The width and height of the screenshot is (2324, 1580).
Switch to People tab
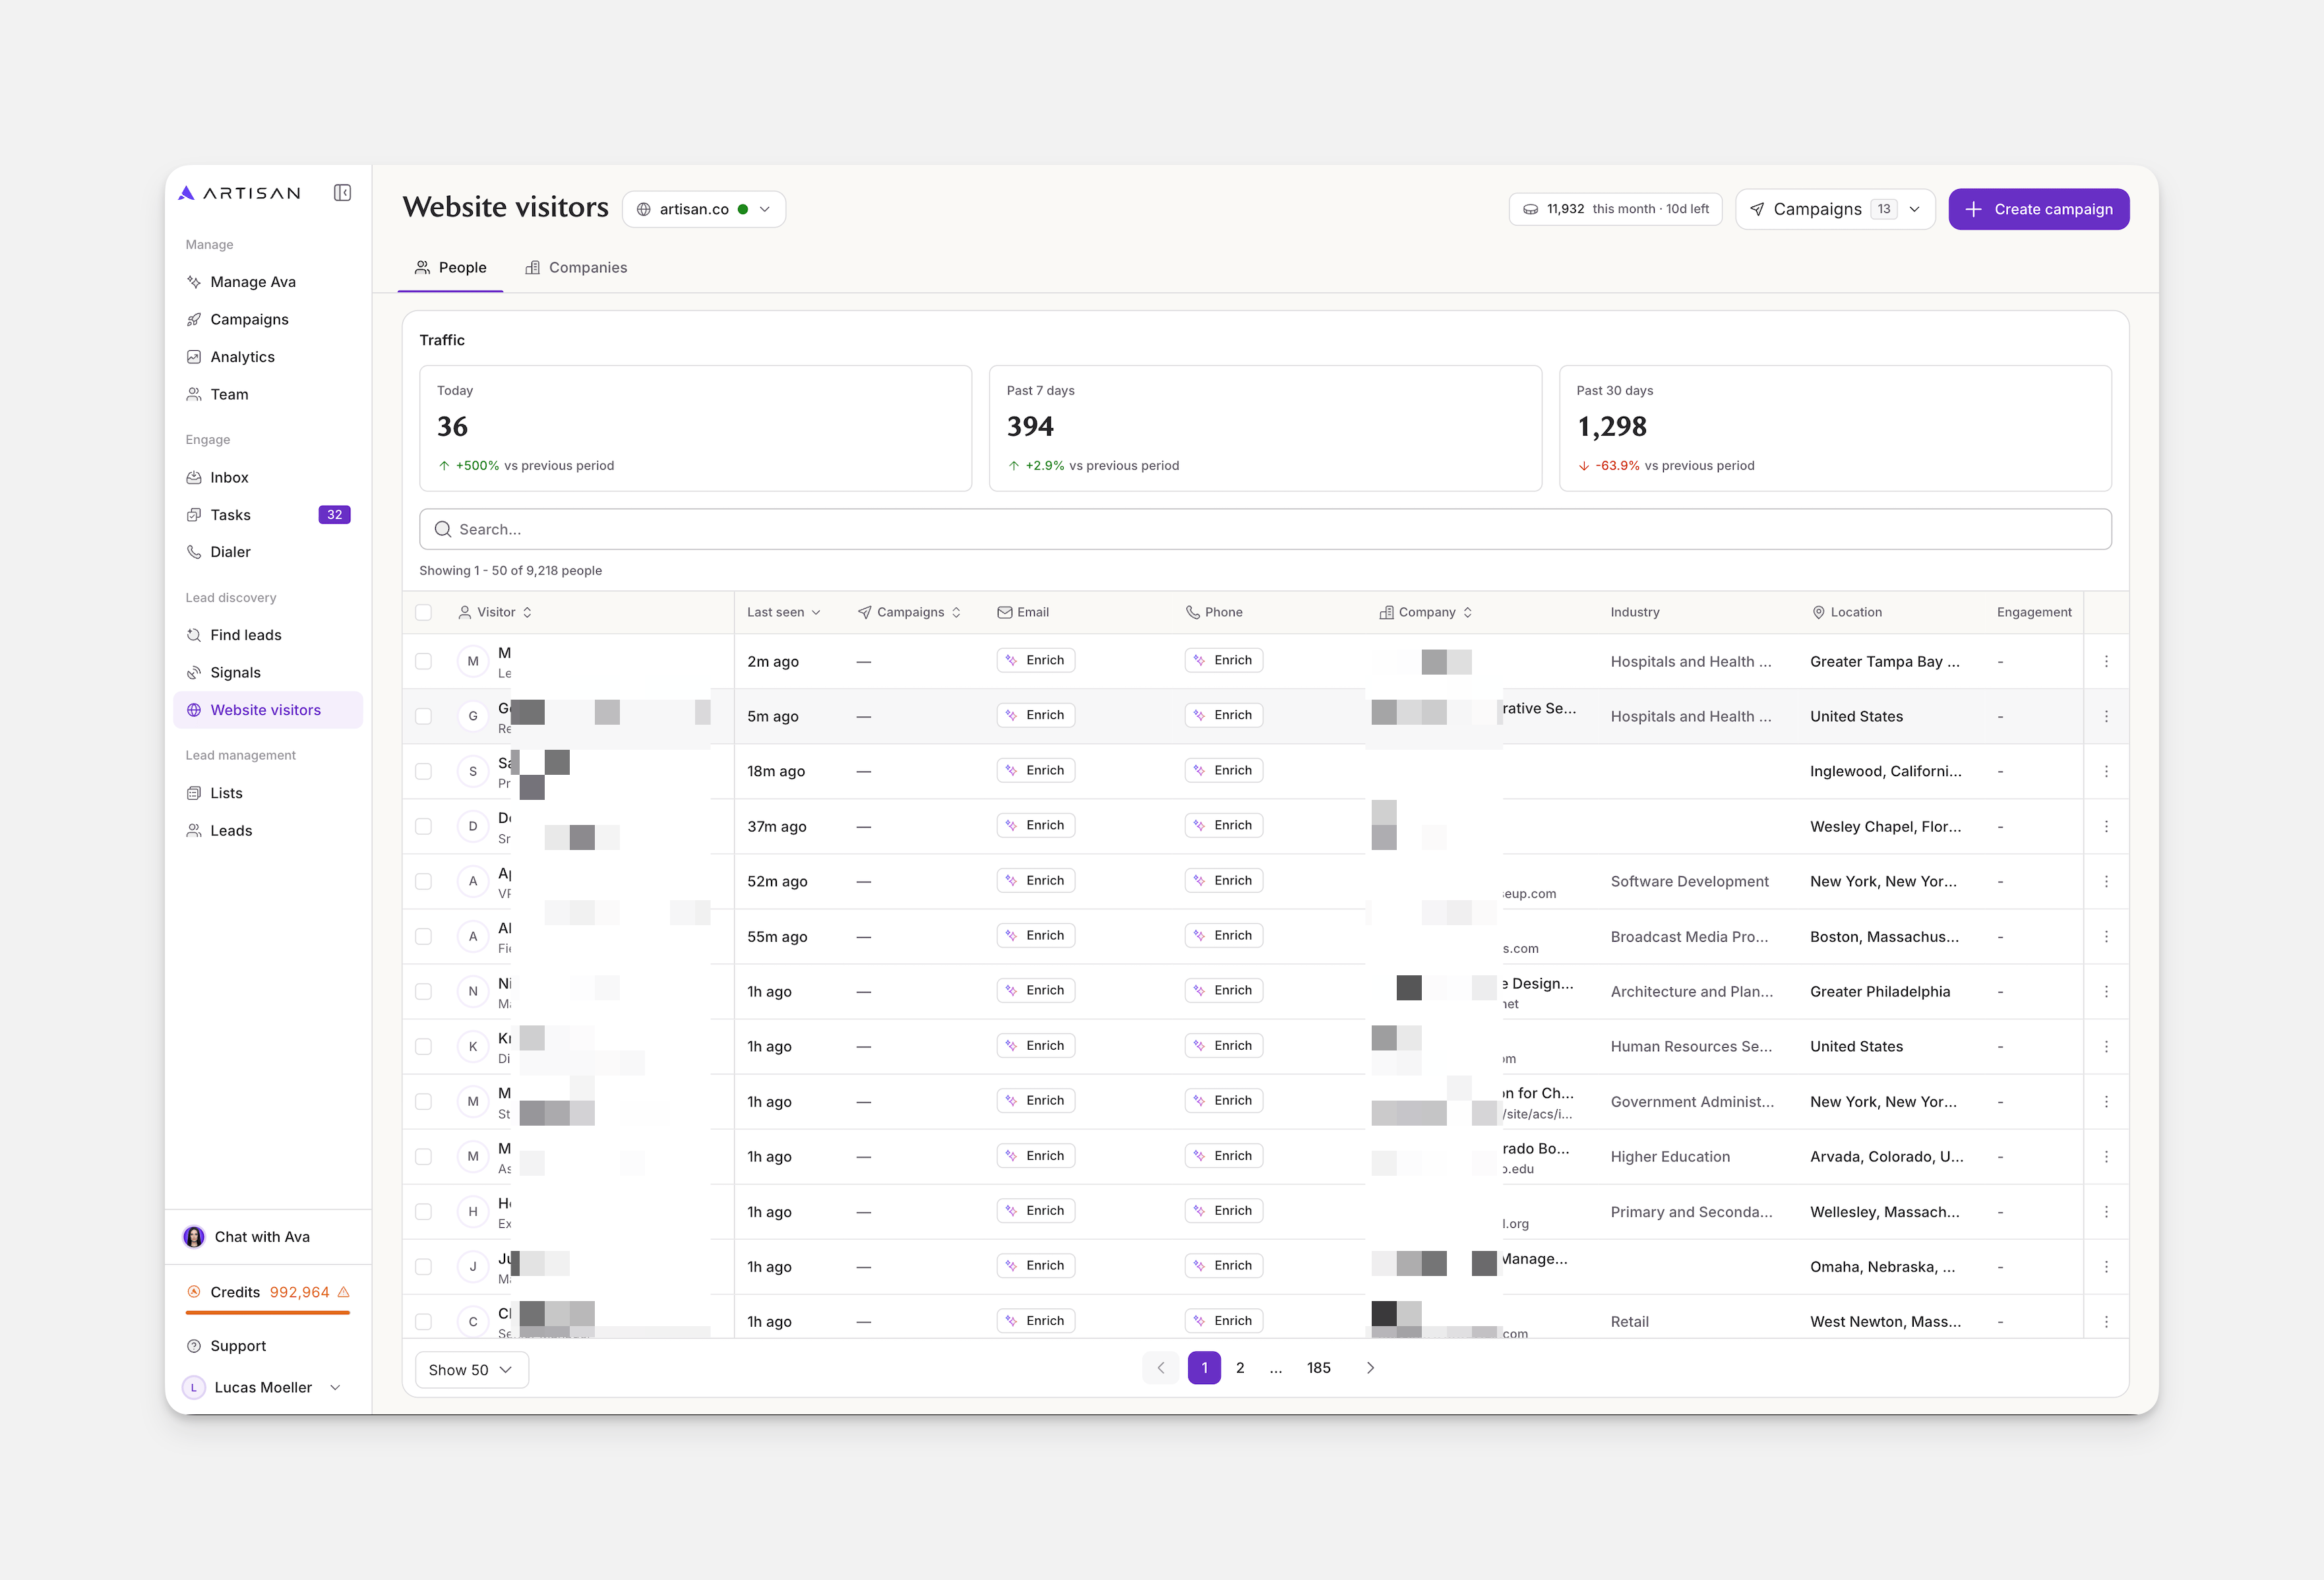click(451, 267)
